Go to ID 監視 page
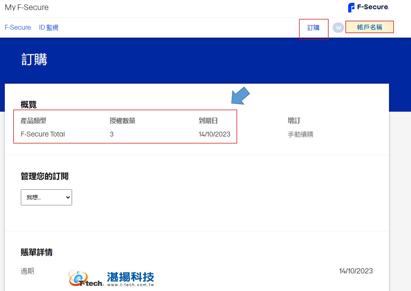Image resolution: width=411 pixels, height=291 pixels. click(49, 27)
